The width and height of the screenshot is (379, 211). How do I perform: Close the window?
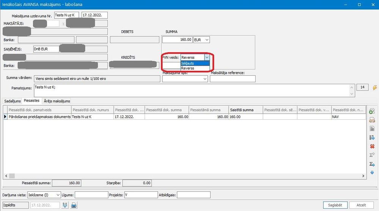pyautogui.click(x=373, y=5)
